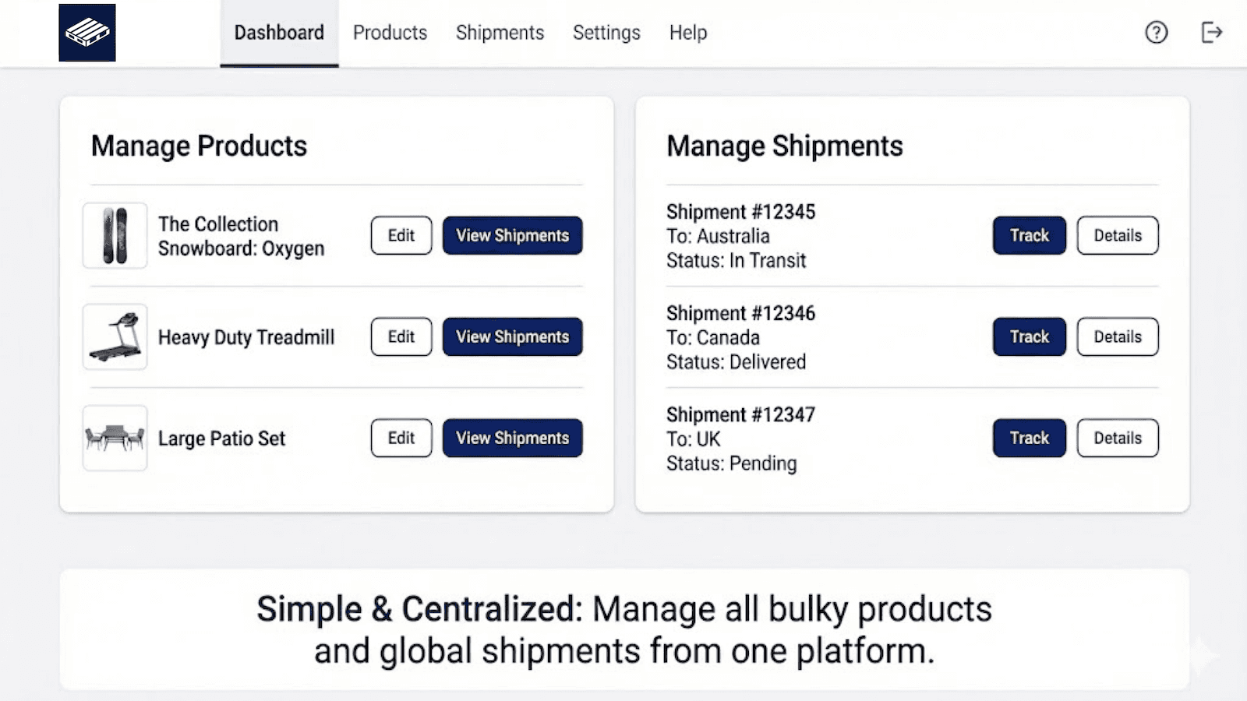The height and width of the screenshot is (701, 1247).
Task: Click the logout icon top right
Action: pos(1213,33)
